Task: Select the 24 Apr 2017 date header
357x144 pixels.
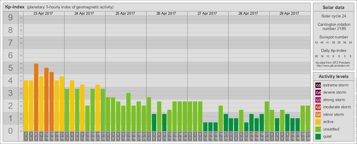Action: click(x=84, y=13)
